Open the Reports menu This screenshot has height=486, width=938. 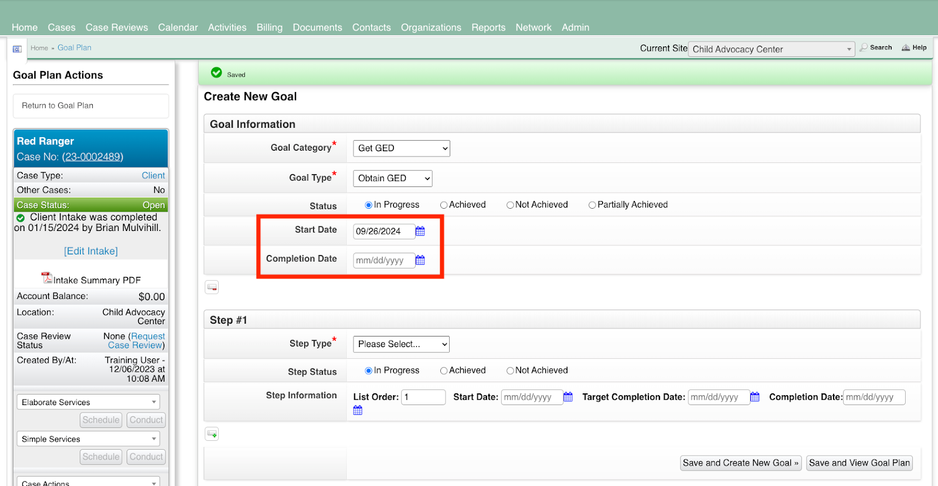click(x=488, y=28)
